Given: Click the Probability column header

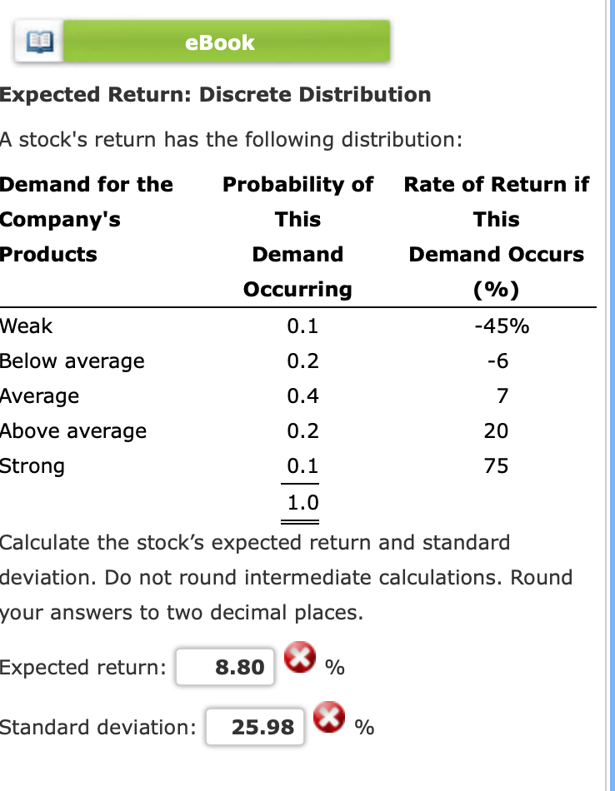Looking at the screenshot, I should pos(297,236).
